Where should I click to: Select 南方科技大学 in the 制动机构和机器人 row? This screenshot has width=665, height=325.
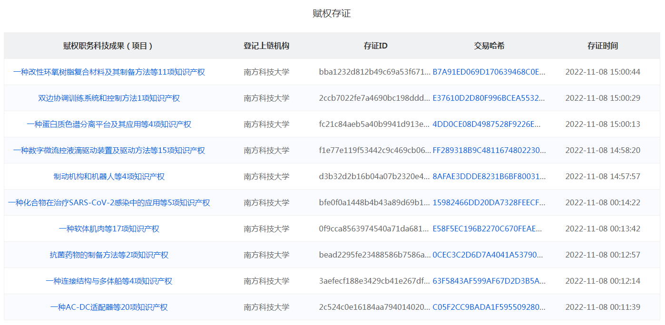[x=266, y=177]
